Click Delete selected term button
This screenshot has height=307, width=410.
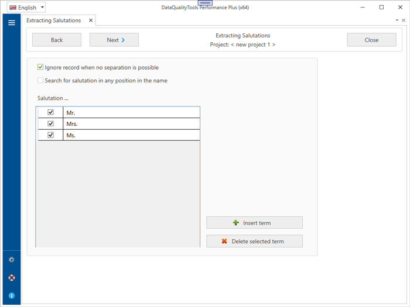254,242
